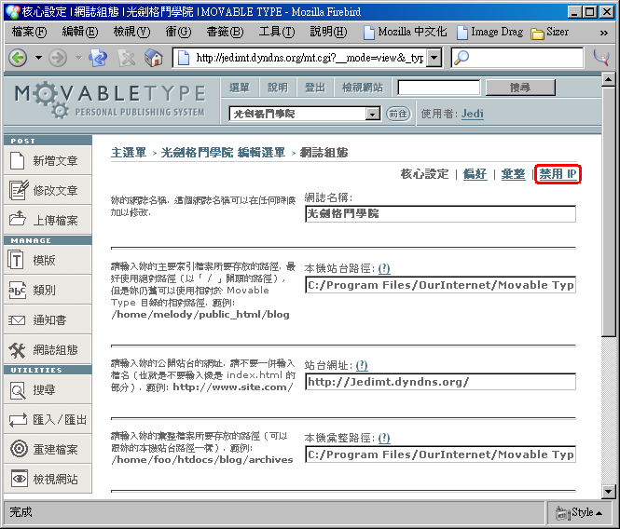Click the scrollbar down arrow

click(x=608, y=492)
